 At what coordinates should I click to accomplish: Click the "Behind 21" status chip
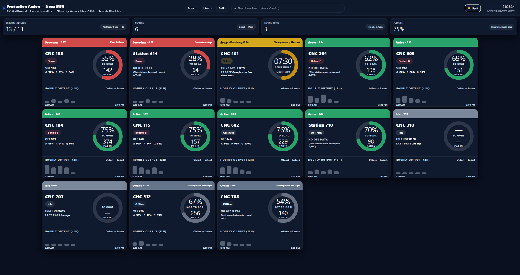point(141,133)
